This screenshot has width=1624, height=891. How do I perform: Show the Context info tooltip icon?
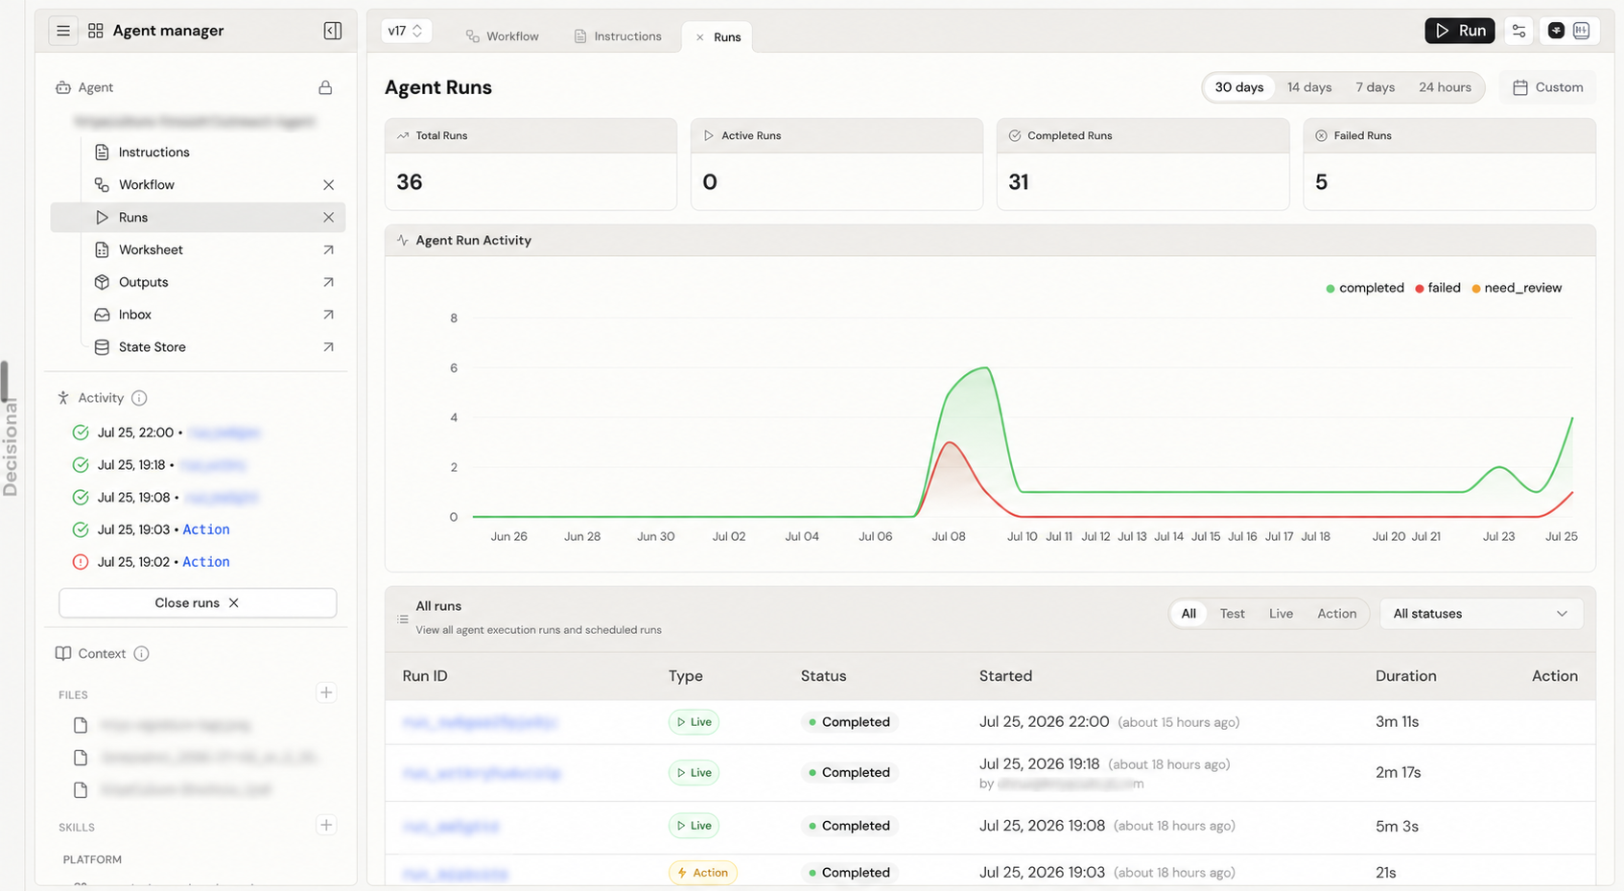(141, 653)
